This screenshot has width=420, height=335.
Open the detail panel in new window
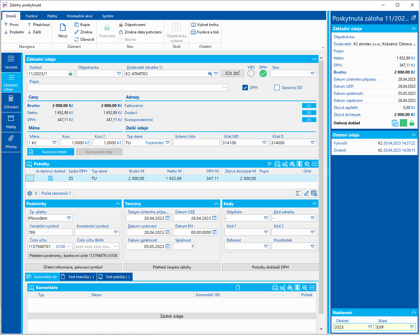pyautogui.click(x=414, y=18)
